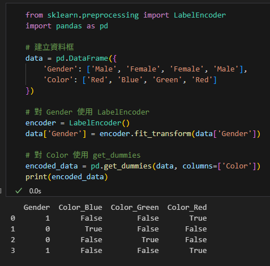Click the 'Green' string in the Color list
The height and width of the screenshot is (266, 270).
click(x=167, y=80)
